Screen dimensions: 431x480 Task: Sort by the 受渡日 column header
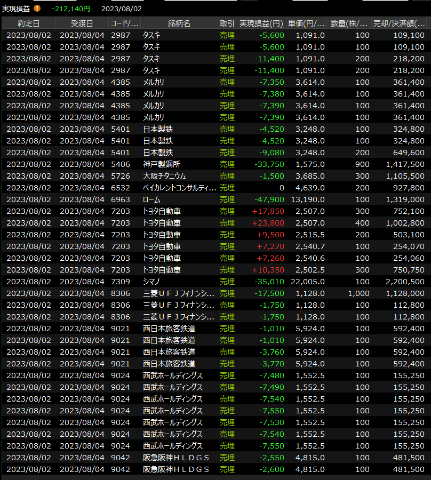[82, 23]
